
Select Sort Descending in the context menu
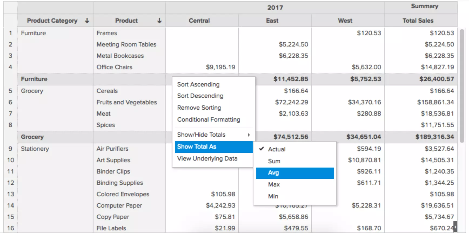pyautogui.click(x=200, y=96)
